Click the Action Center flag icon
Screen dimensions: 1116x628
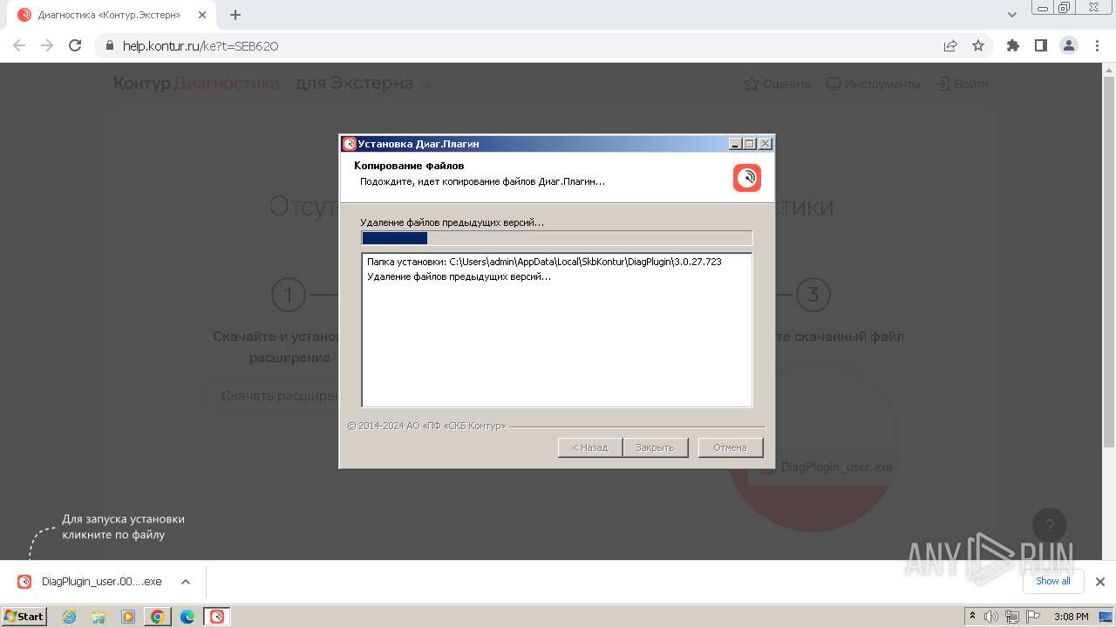pyautogui.click(x=1032, y=617)
